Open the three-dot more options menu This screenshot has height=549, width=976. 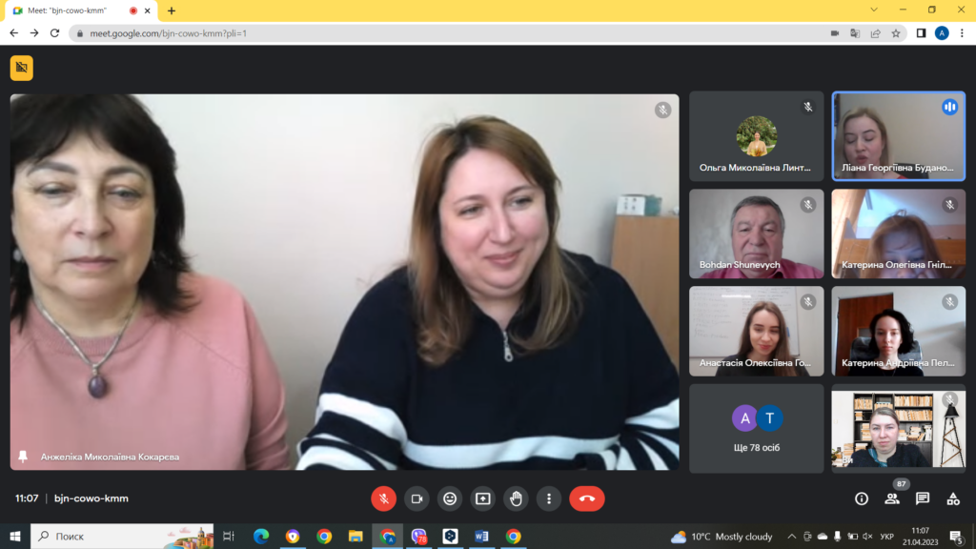pos(549,498)
